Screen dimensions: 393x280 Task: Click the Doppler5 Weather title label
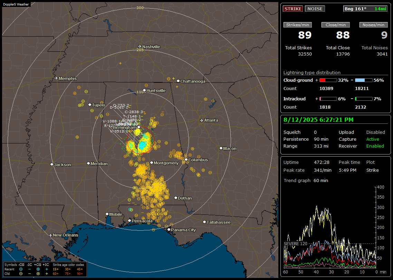[16, 4]
